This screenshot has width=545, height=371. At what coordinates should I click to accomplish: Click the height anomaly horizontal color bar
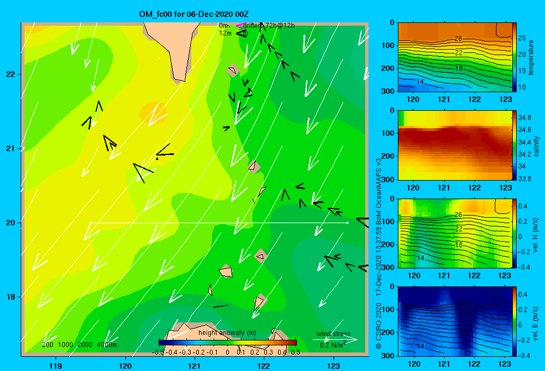pos(227,343)
